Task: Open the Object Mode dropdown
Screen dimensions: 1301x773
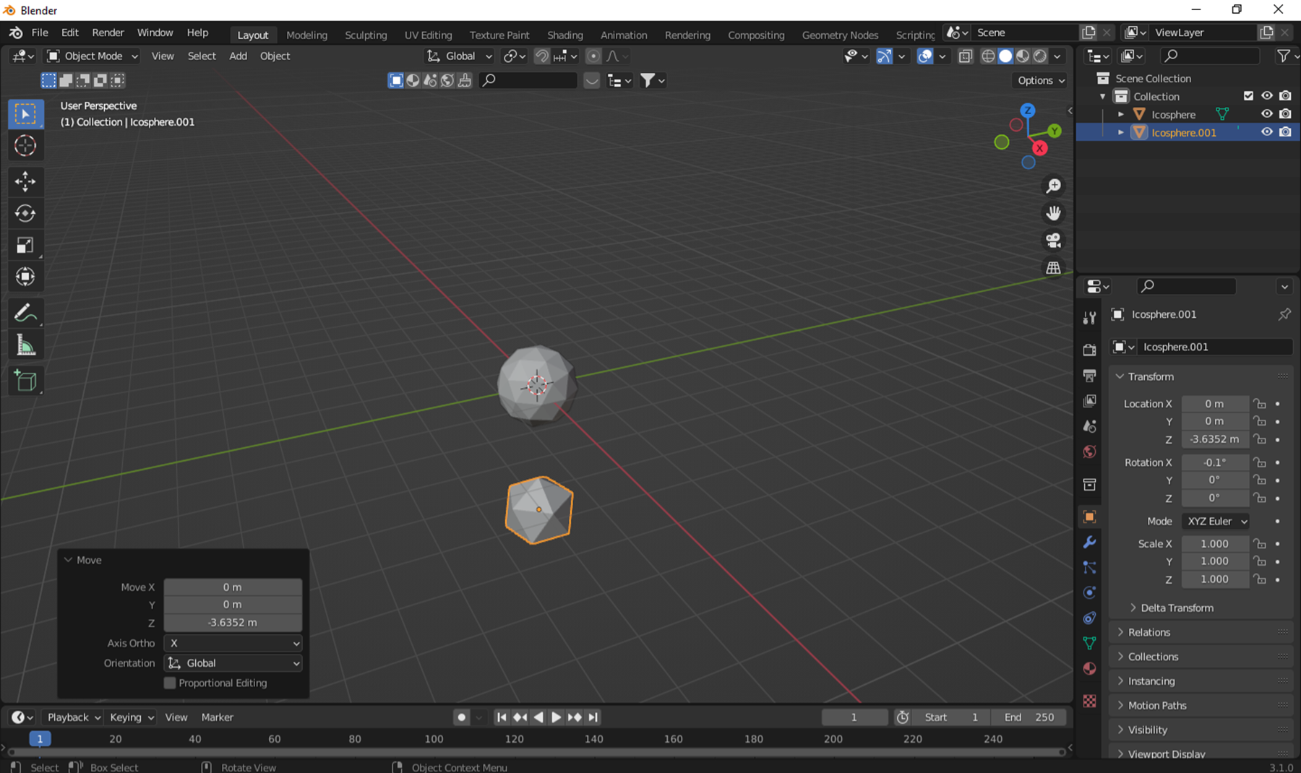Action: tap(92, 56)
